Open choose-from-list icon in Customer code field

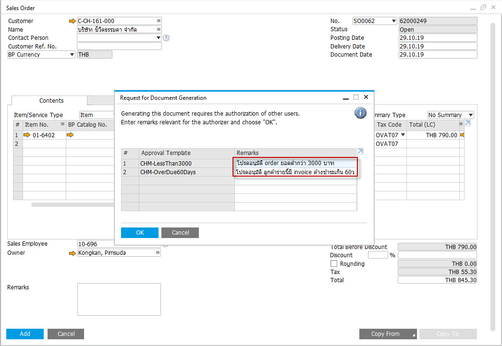pyautogui.click(x=159, y=21)
